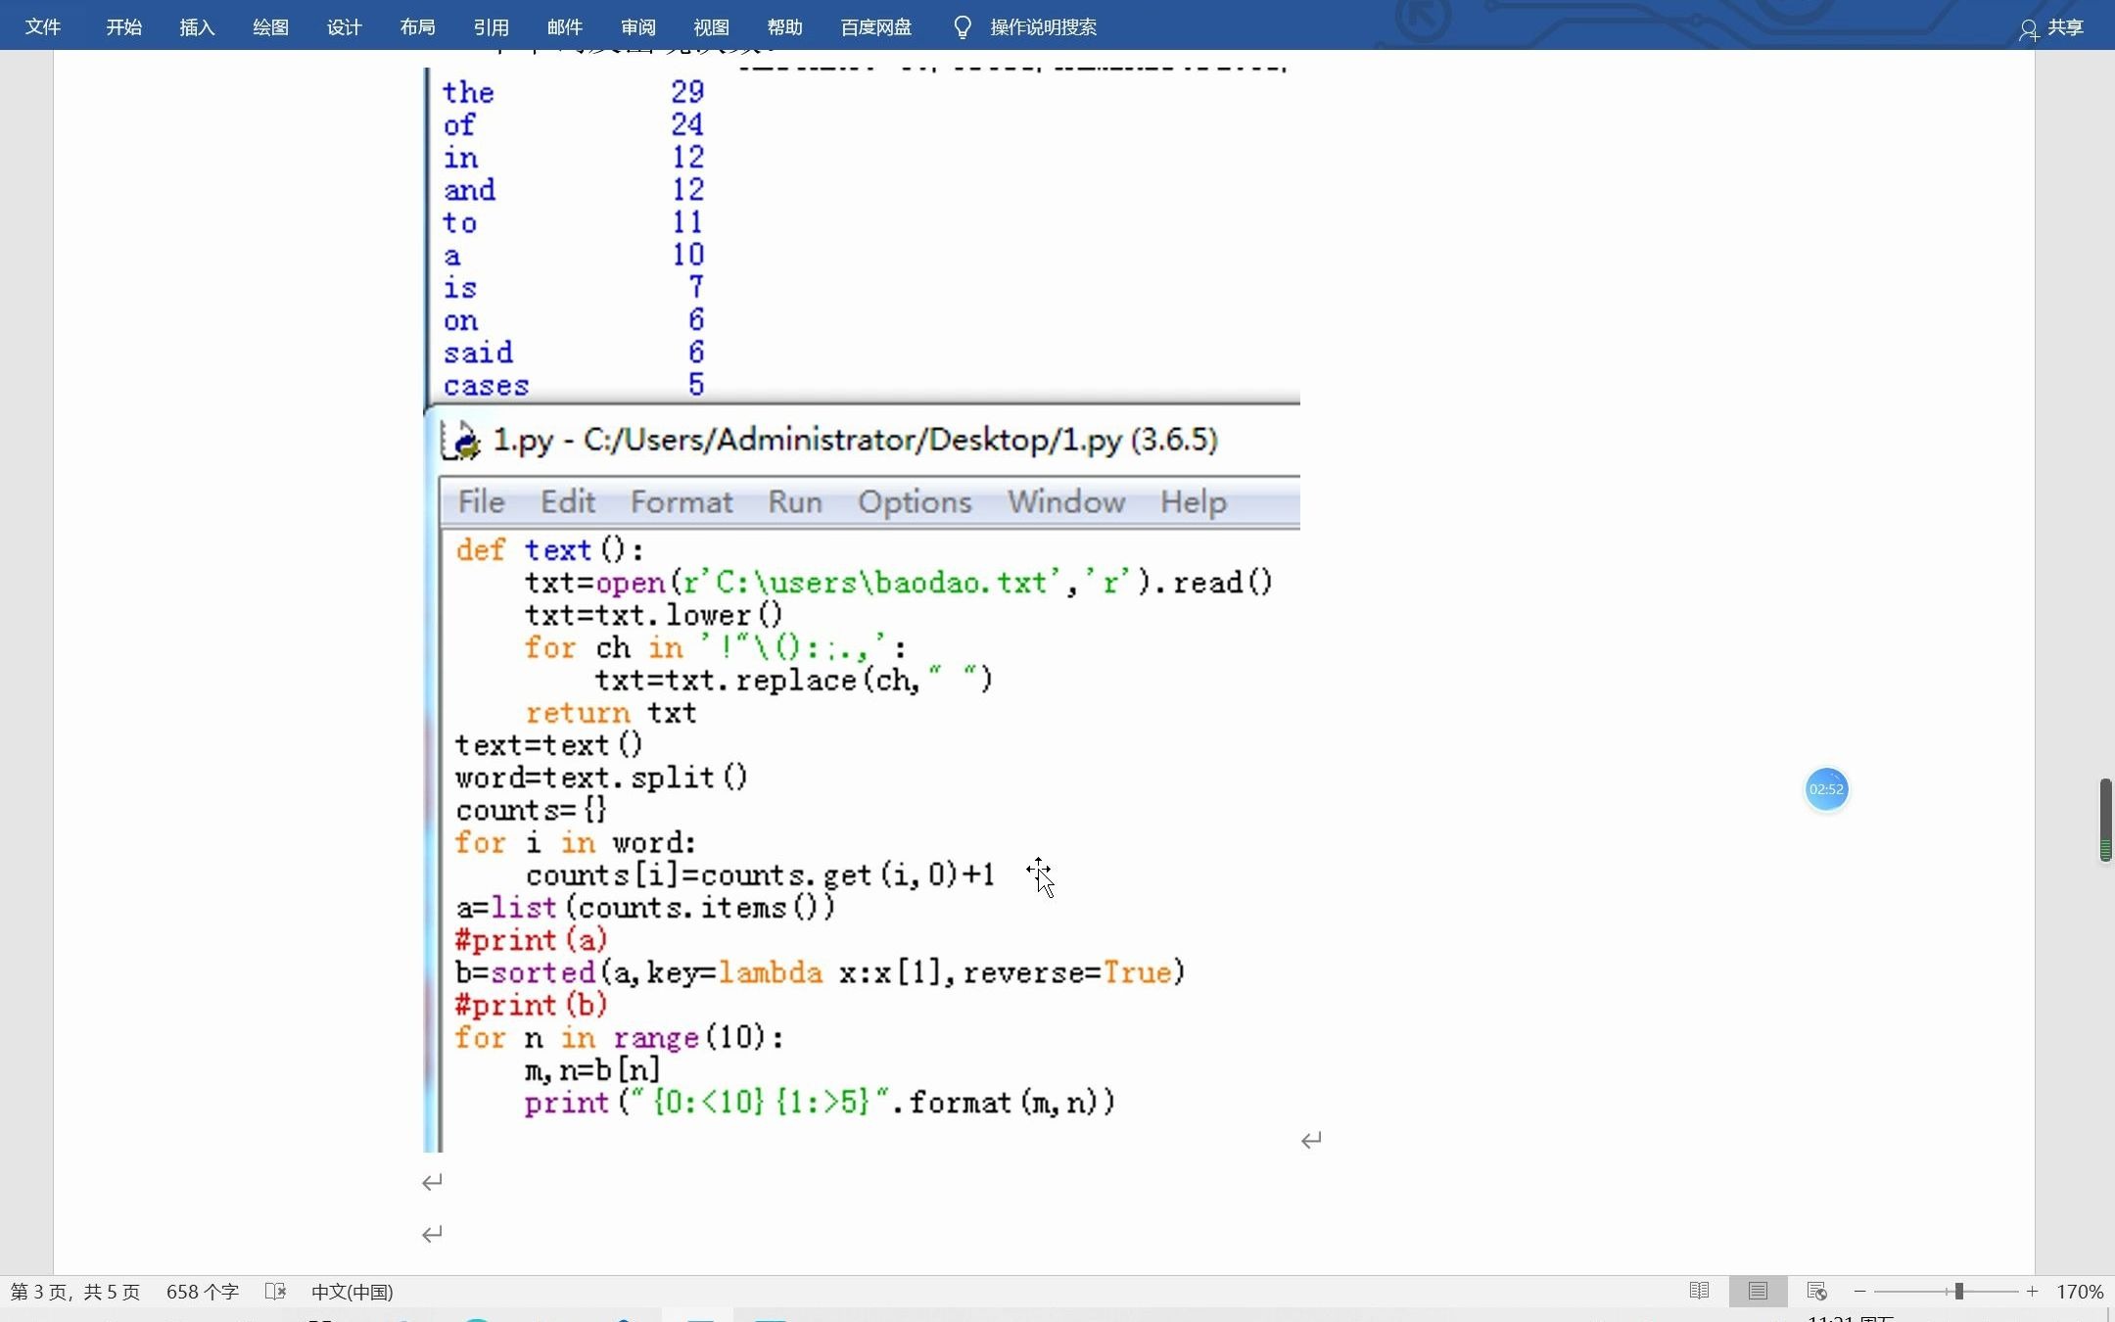Viewport: 2115px width, 1322px height.
Task: Click the vertical scrollbar thumb
Action: 2105,819
